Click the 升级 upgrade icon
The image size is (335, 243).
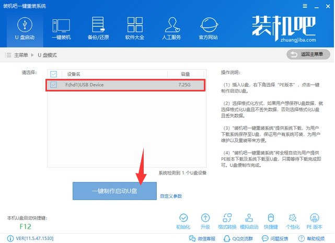(205, 221)
